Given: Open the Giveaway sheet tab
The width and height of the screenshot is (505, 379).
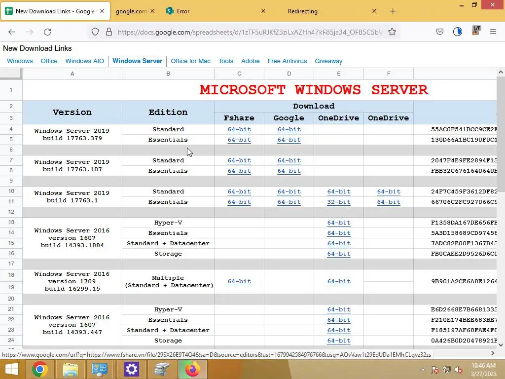Looking at the screenshot, I should click(328, 61).
